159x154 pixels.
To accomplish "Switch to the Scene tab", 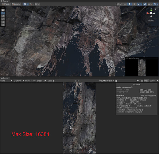I will tap(4, 1).
